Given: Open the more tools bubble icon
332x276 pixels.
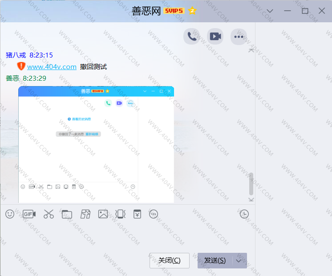Looking at the screenshot, I should tap(154, 214).
